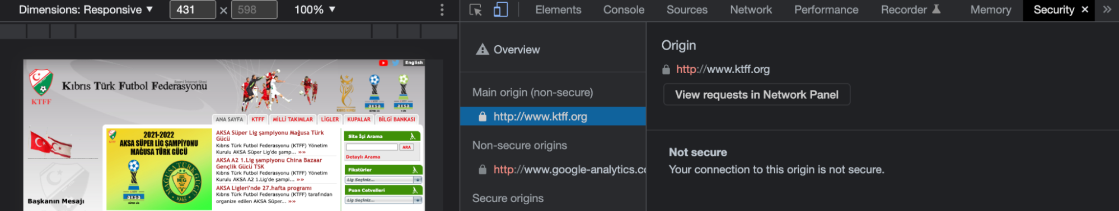Click View requests in Network Panel button

[x=757, y=95]
